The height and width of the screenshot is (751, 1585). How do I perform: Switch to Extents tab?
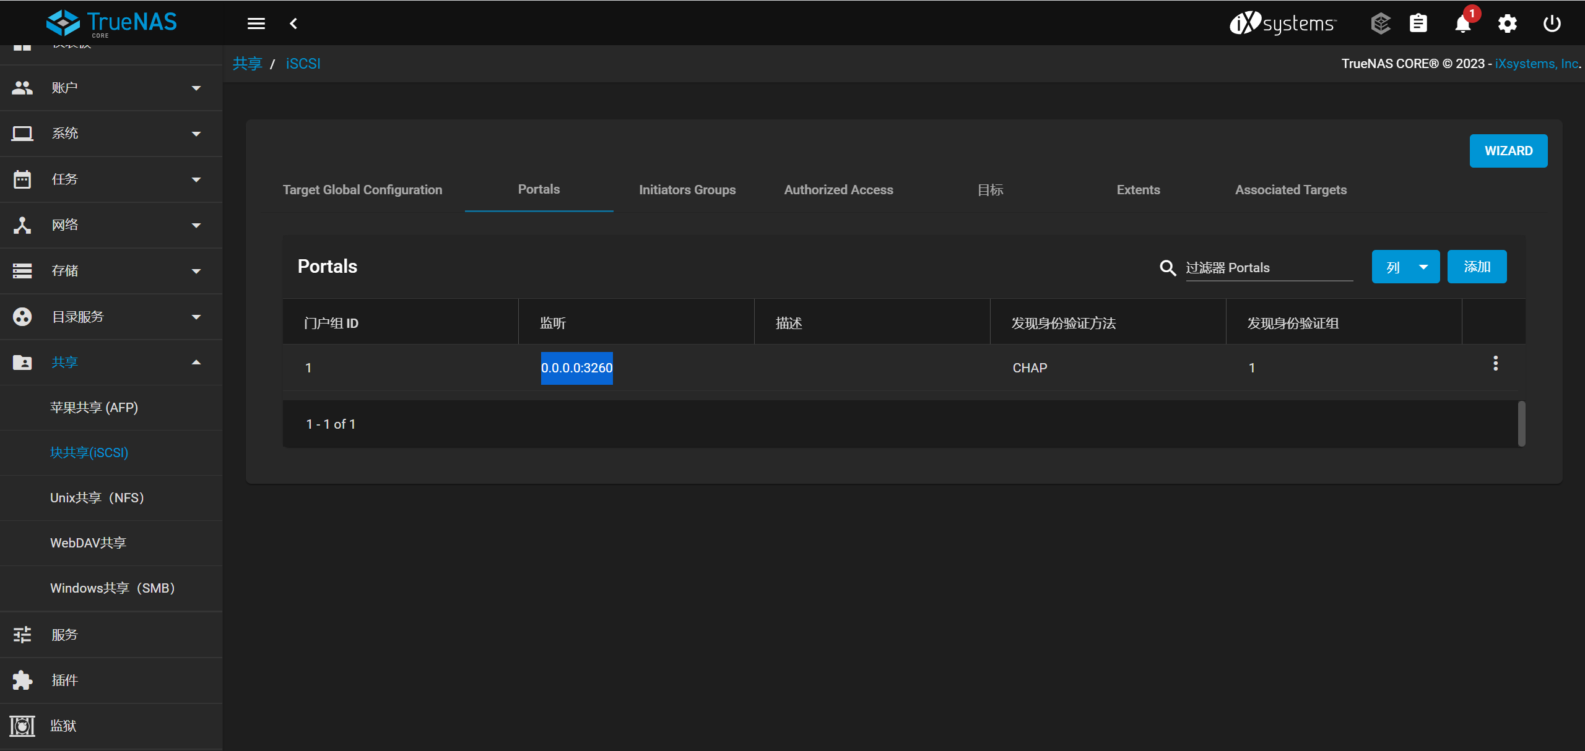(x=1138, y=190)
